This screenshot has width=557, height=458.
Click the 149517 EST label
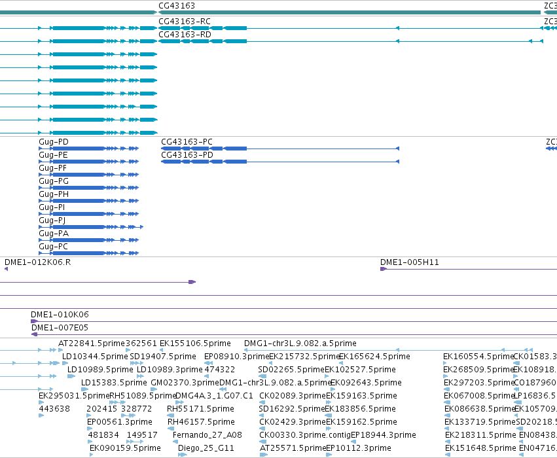pyautogui.click(x=142, y=435)
